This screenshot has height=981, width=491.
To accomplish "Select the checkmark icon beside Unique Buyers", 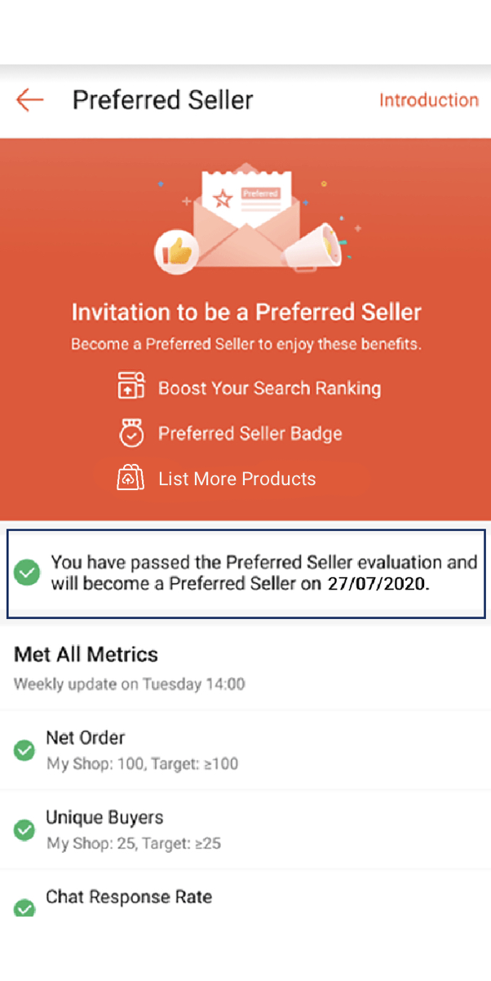I will (25, 830).
